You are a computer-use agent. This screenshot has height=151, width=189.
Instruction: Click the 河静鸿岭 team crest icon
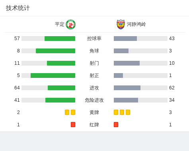pos(121,25)
